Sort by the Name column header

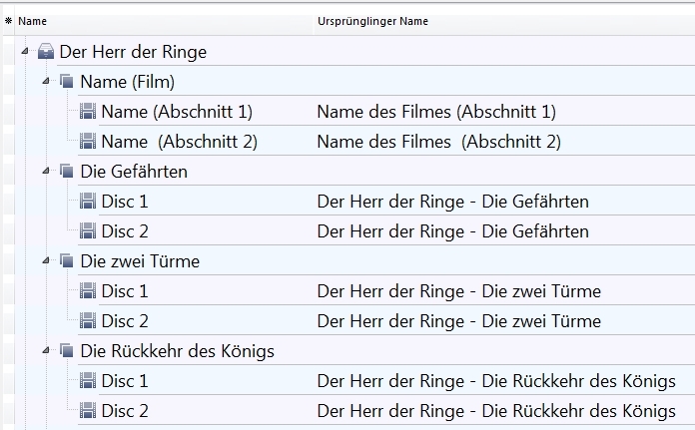click(x=33, y=21)
